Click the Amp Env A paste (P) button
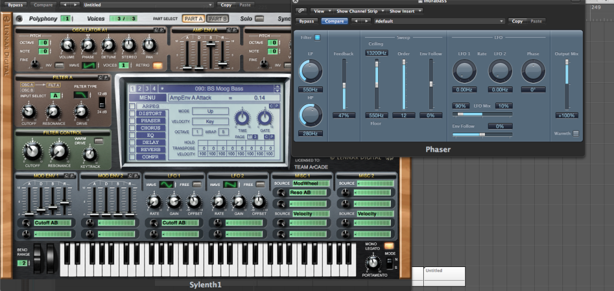This screenshot has width=614, height=291. [x=234, y=30]
